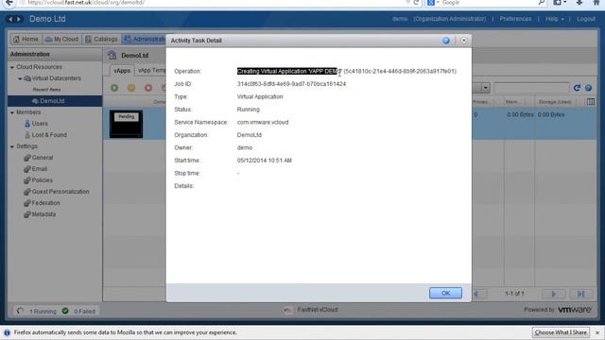Click the Preferences link
The height and width of the screenshot is (340, 605).
point(515,19)
